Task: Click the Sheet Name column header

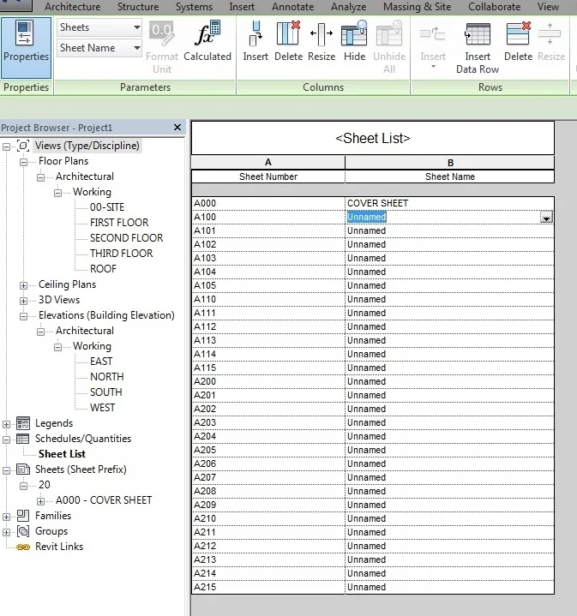Action: pyautogui.click(x=449, y=176)
